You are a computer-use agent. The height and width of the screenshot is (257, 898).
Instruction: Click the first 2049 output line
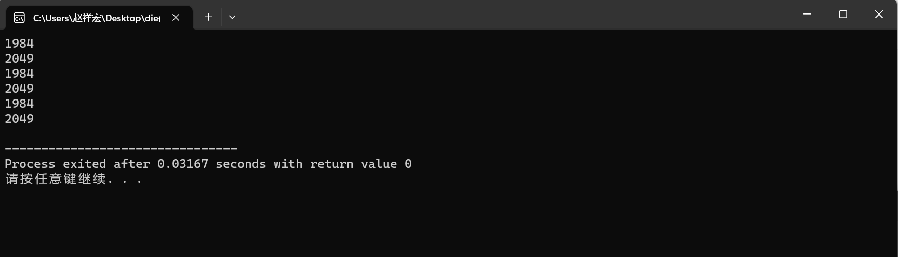(x=19, y=59)
